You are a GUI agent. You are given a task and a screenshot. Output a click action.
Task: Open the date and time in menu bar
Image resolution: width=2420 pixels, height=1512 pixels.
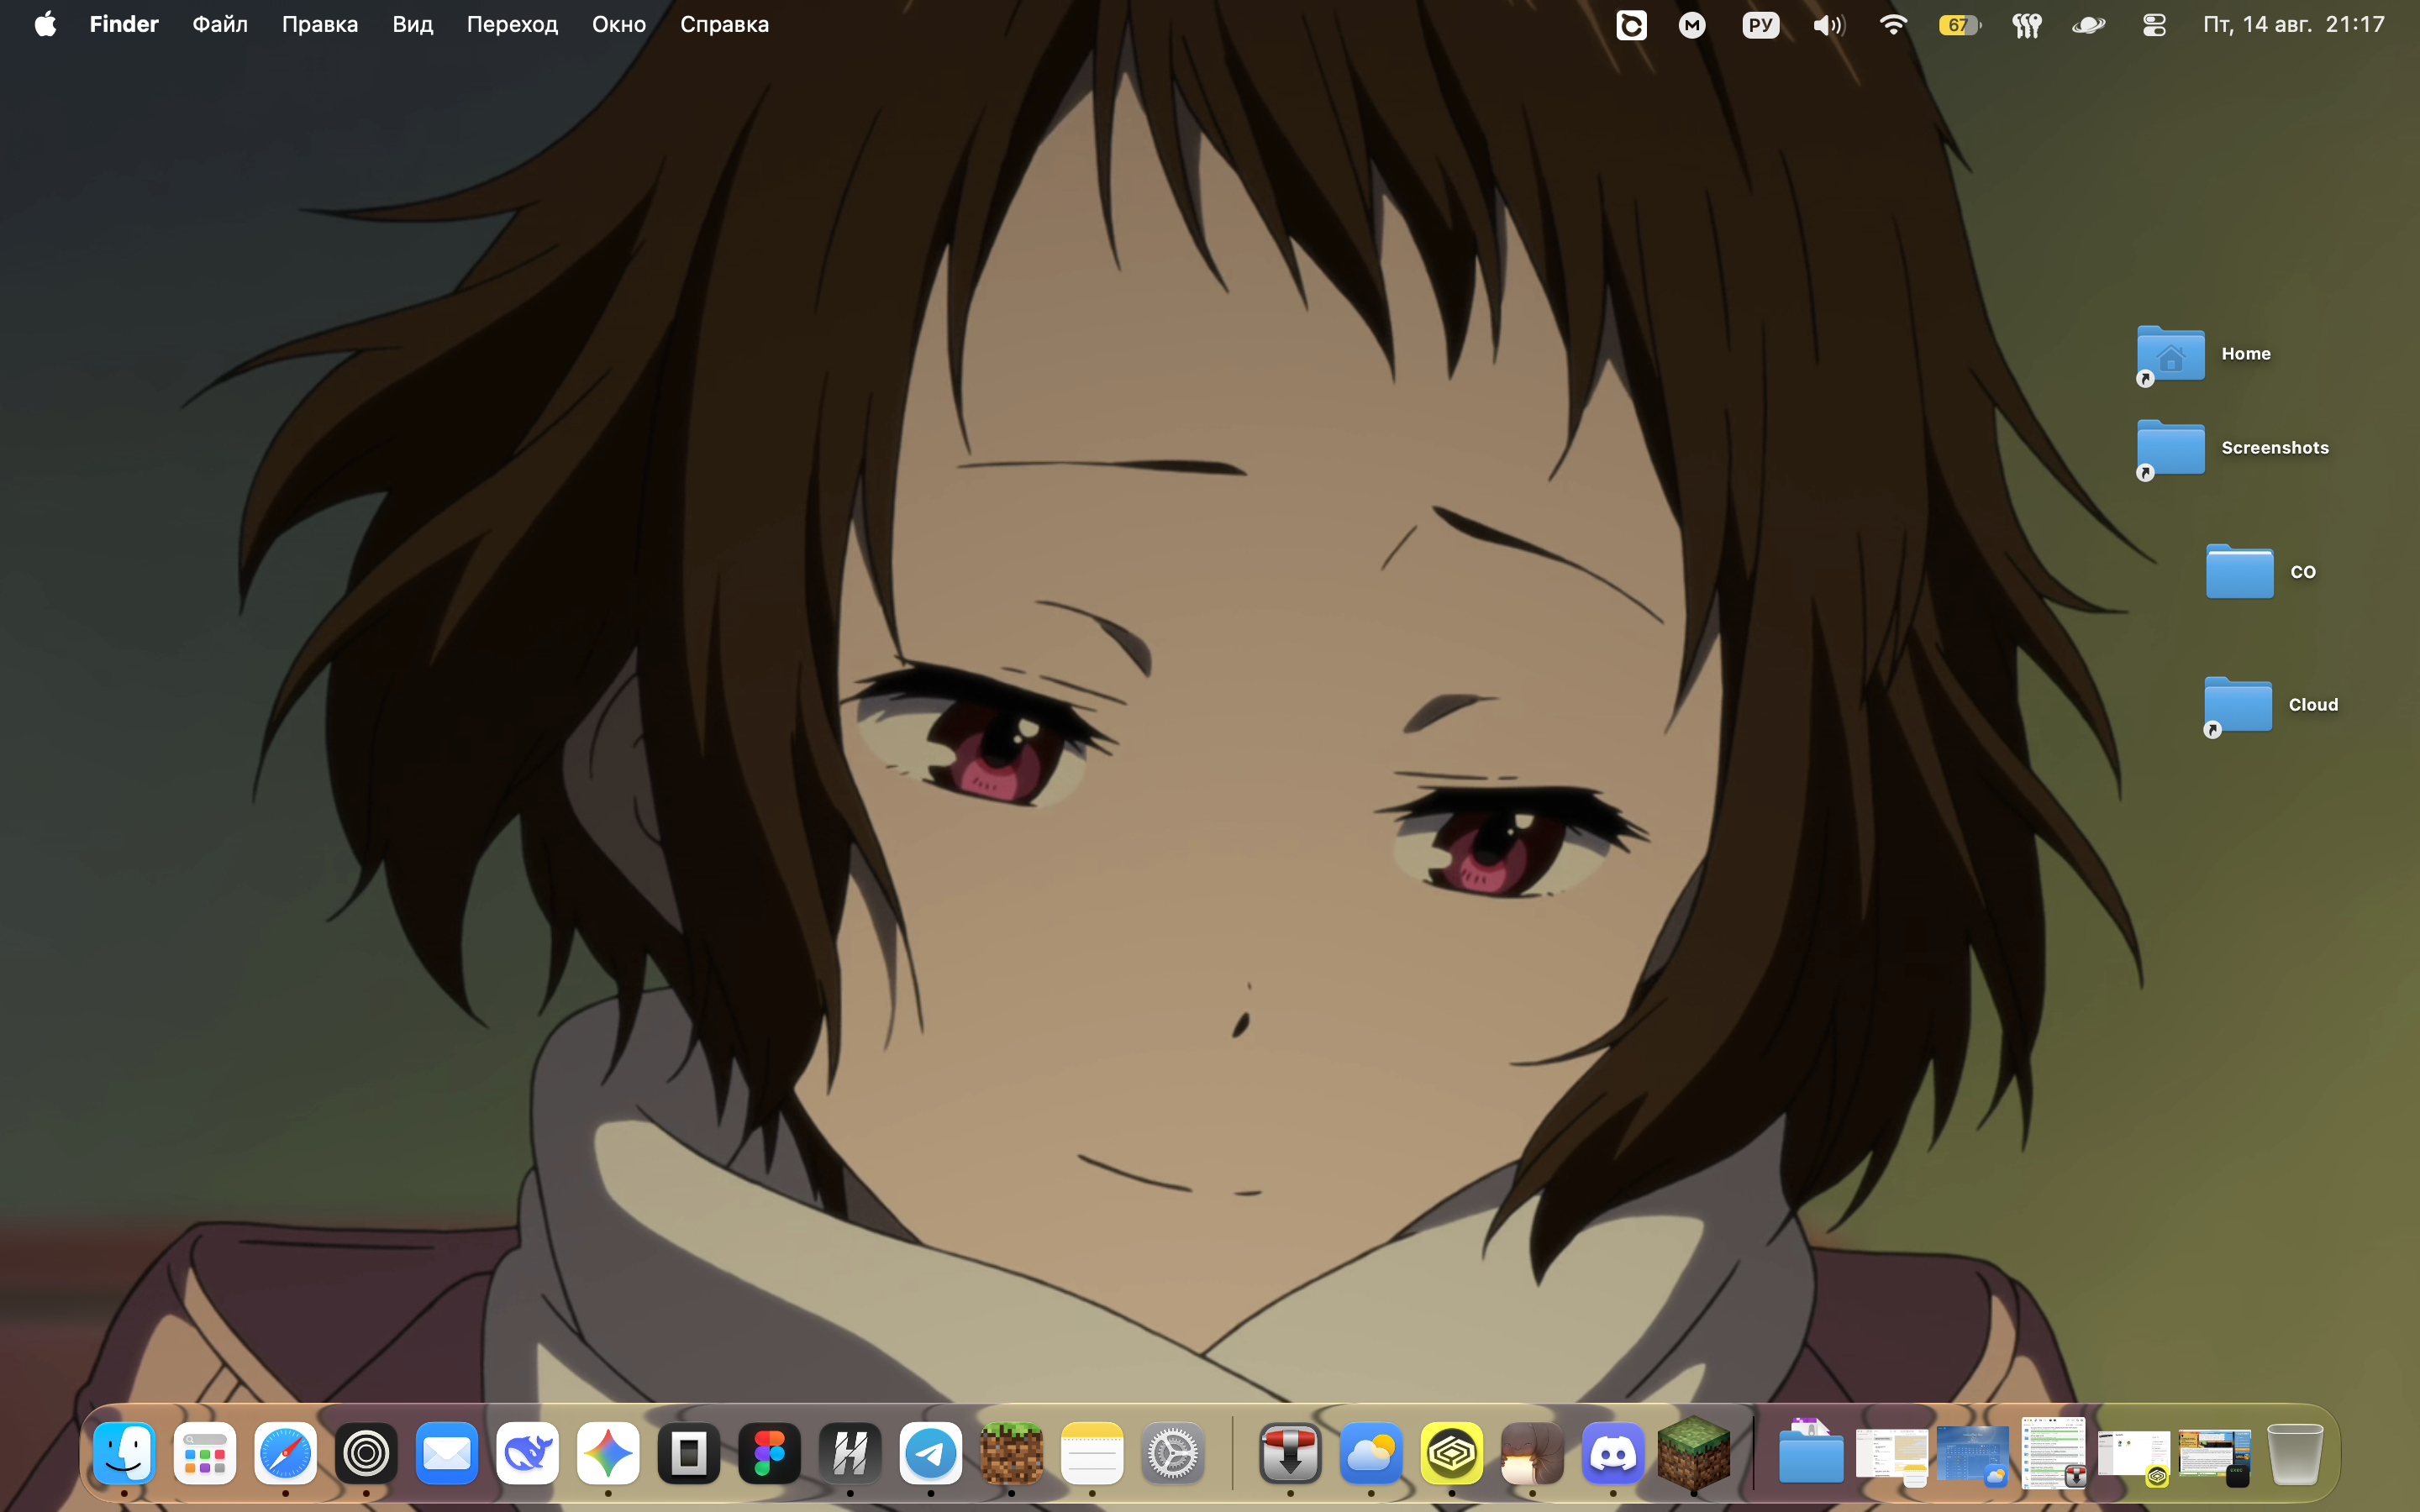pyautogui.click(x=2294, y=24)
